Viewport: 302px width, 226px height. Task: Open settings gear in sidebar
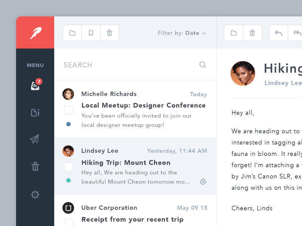(35, 194)
